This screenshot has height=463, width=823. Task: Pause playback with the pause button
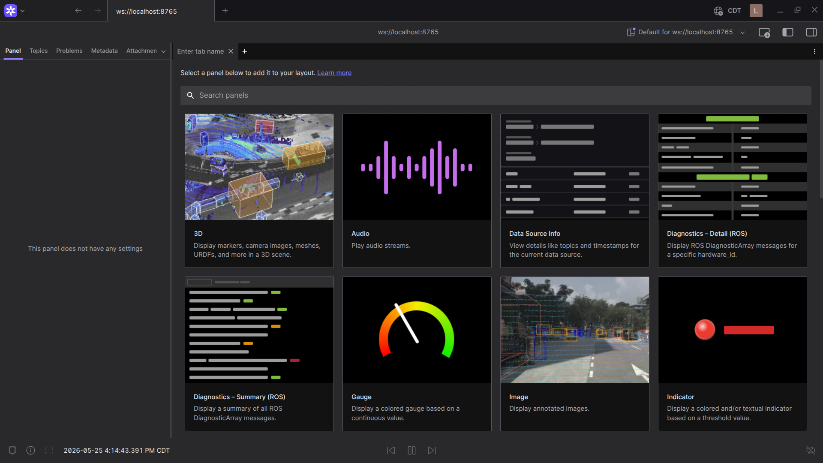tap(411, 450)
